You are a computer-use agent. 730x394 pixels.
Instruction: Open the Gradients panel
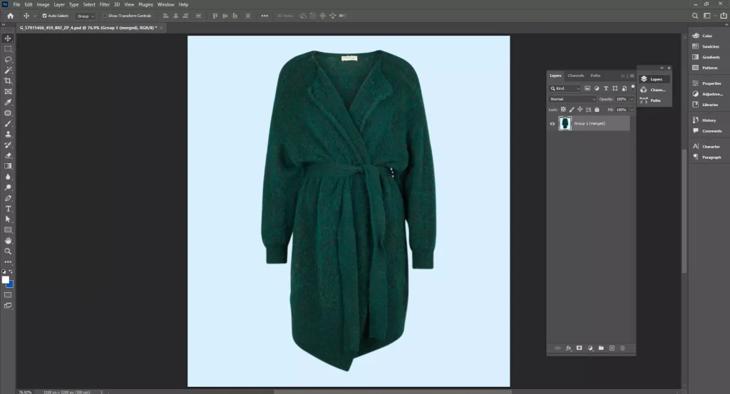pyautogui.click(x=706, y=57)
